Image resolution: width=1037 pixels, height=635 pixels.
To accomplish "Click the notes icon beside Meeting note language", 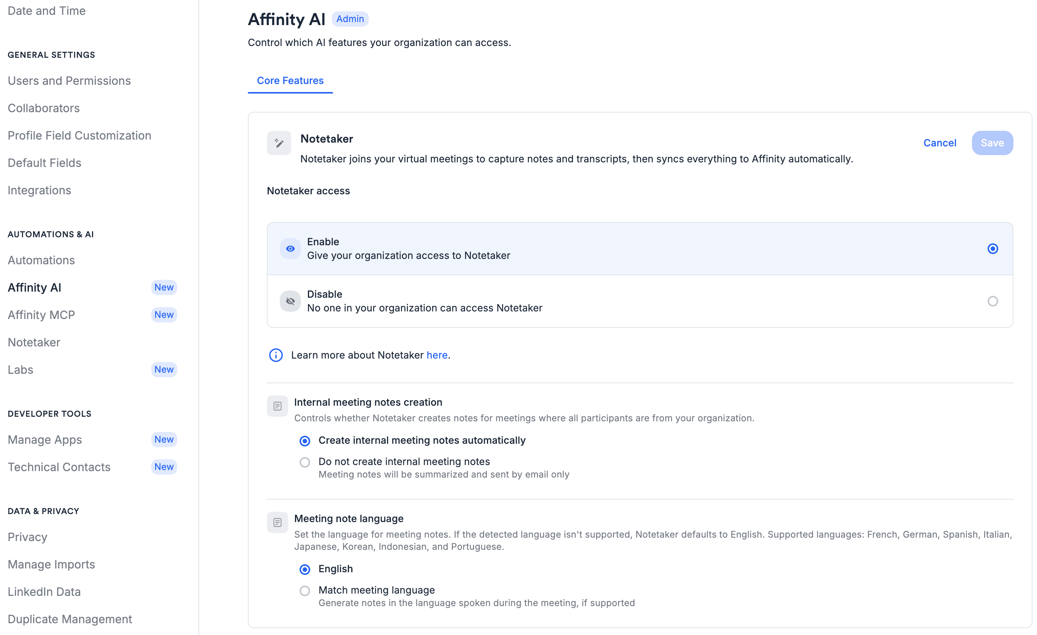I will point(277,522).
